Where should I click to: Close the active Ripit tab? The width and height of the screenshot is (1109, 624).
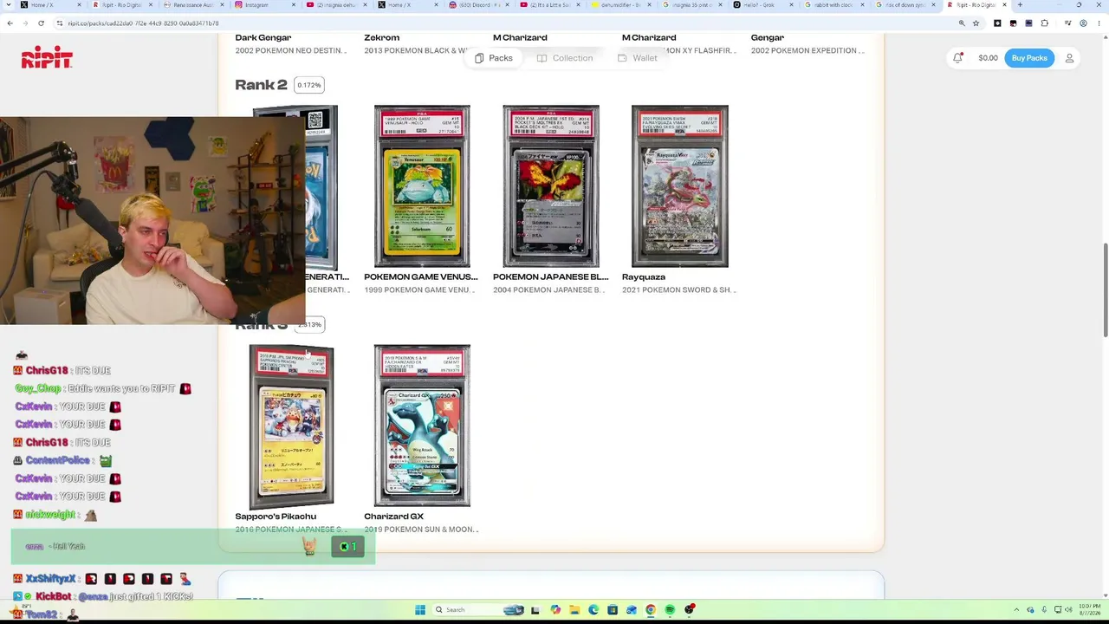tap(1005, 5)
